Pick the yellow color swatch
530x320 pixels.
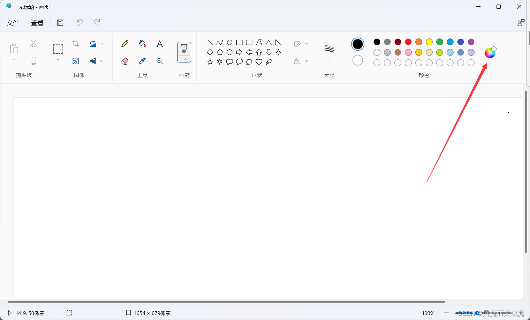tap(429, 42)
